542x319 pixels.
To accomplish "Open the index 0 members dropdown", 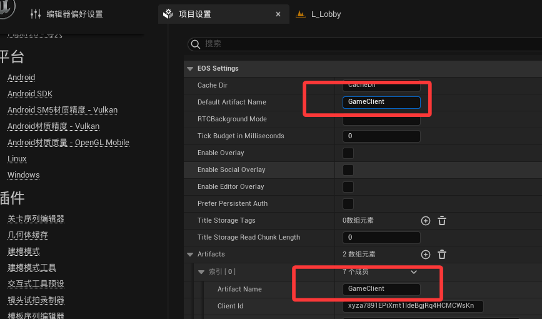I will coord(413,272).
